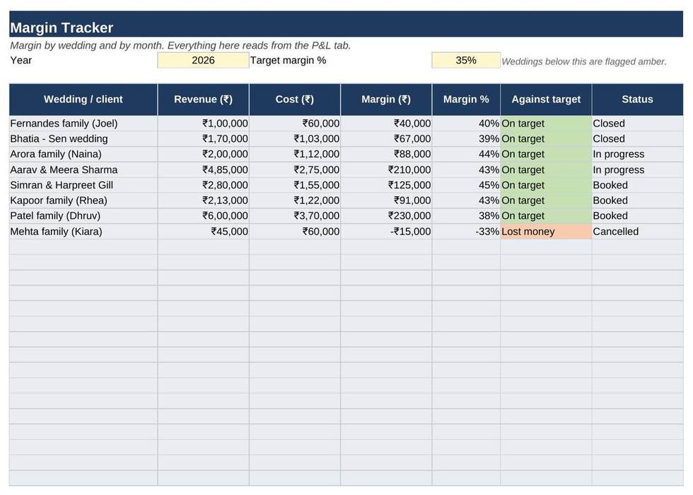Viewport: 693px width, 495px height.
Task: Select margin percent cell -33%
Action: 466,232
